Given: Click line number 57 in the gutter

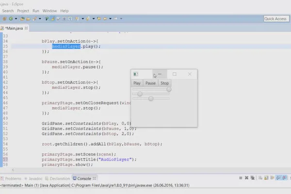Looking at the screenshot, I should tap(5, 159).
